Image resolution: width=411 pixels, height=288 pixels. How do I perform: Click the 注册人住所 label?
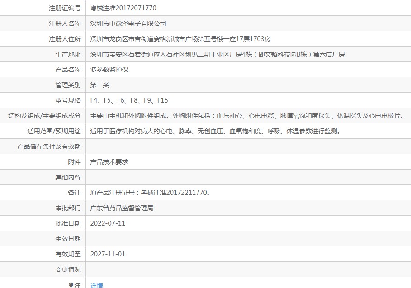click(x=65, y=39)
